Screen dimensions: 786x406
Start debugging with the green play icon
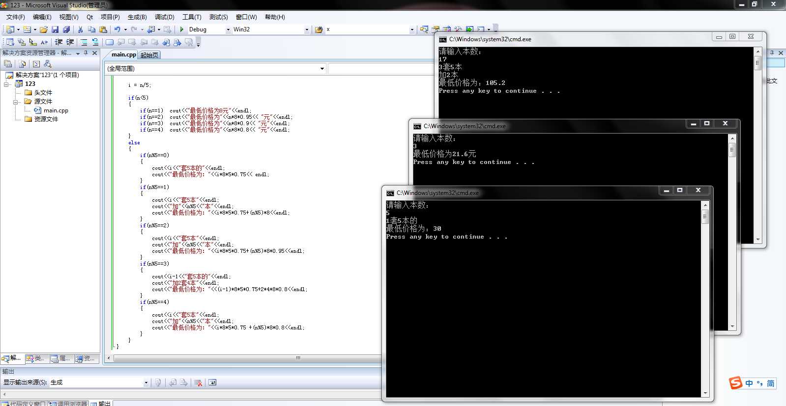[x=182, y=29]
